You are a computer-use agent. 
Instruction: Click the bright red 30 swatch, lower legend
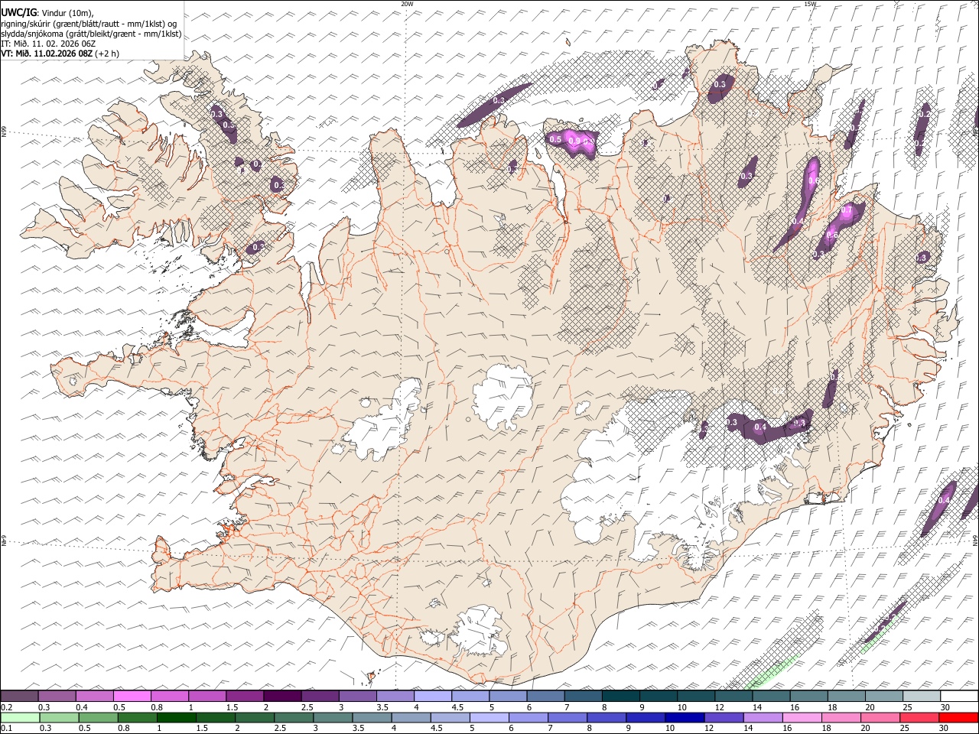pyautogui.click(x=958, y=717)
